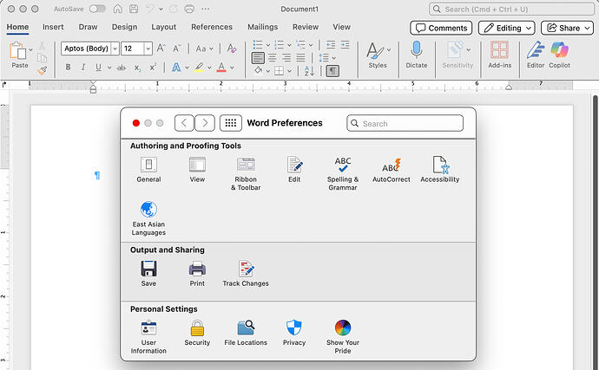The image size is (599, 370).
Task: Switch to the References ribbon tab
Action: pyautogui.click(x=212, y=27)
